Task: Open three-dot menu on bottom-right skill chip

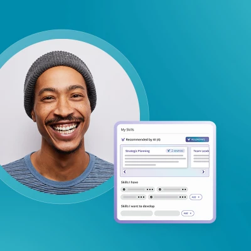Action: (x=183, y=197)
